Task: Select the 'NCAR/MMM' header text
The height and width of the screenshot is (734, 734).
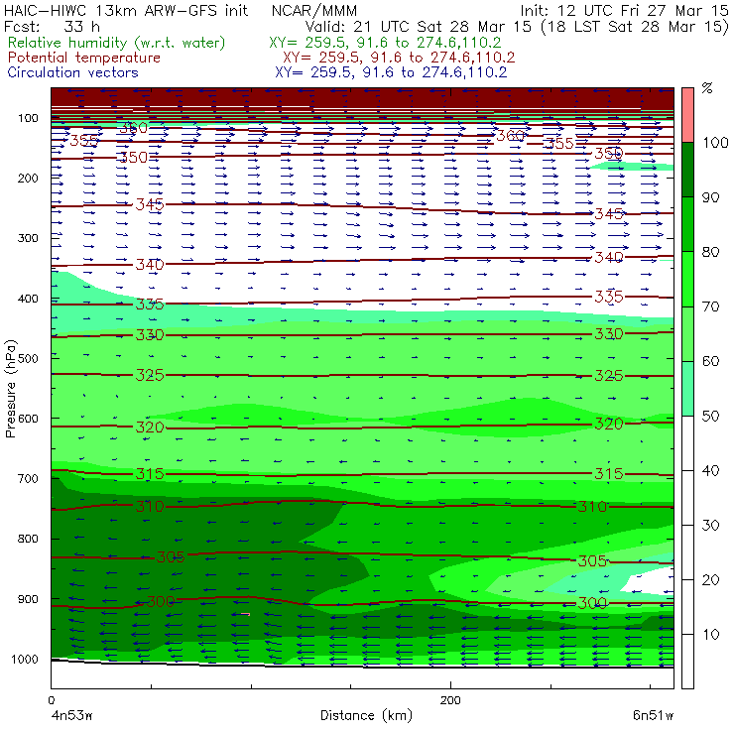Action: click(x=314, y=10)
